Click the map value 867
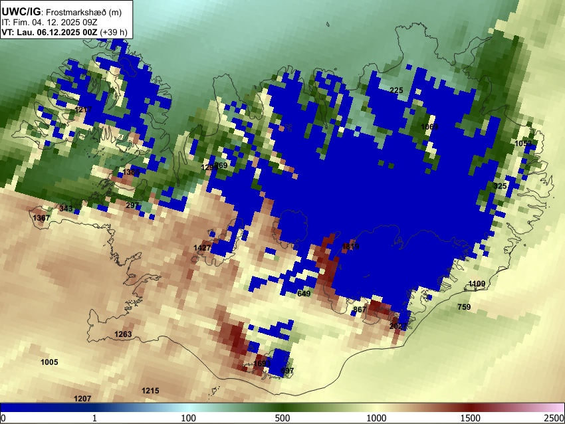Image resolution: width=565 pixels, height=424 pixels. tap(360, 310)
